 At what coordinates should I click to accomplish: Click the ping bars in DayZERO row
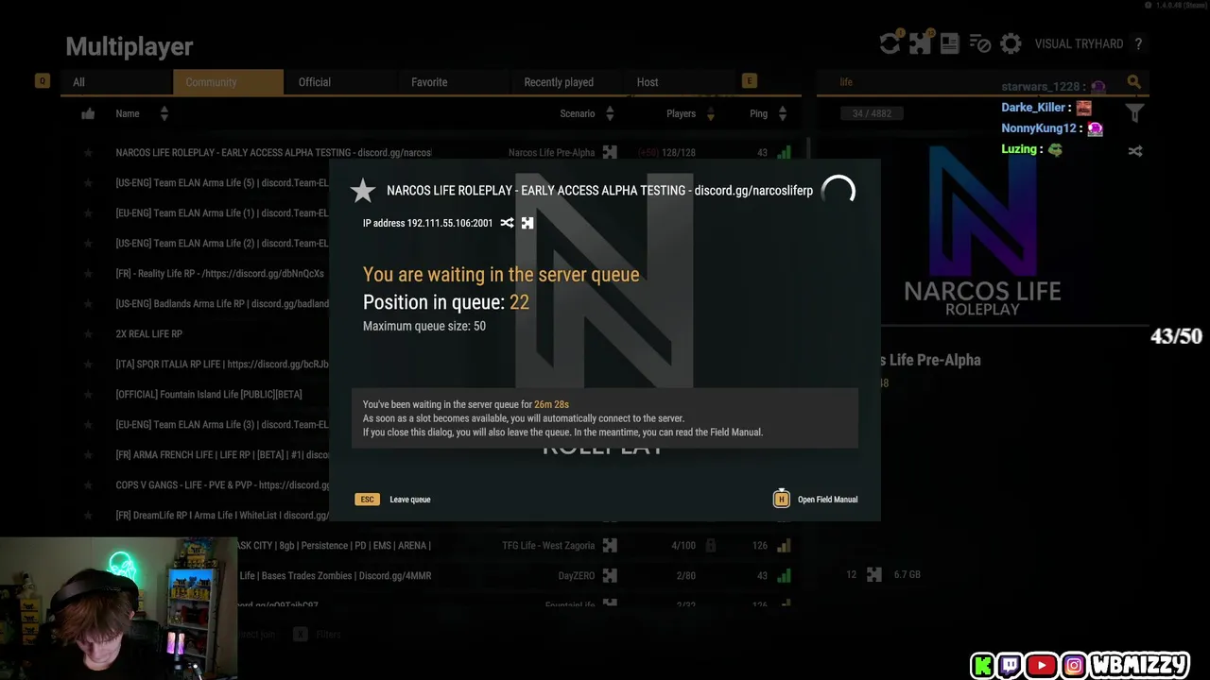pos(784,575)
